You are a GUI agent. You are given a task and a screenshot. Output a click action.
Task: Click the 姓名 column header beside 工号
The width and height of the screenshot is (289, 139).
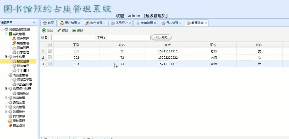coord(122,45)
